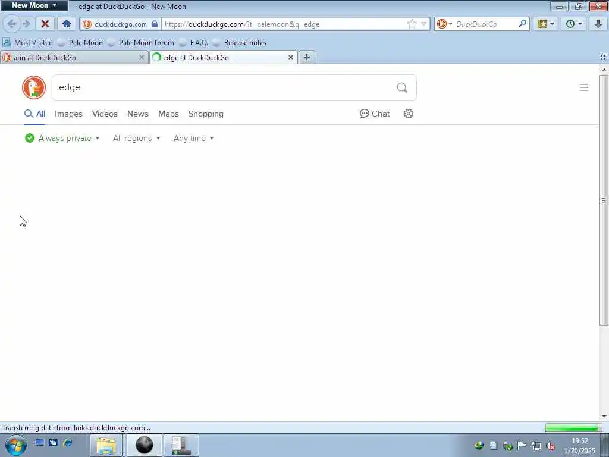Click the vertical scrollbar thumb
Image resolution: width=609 pixels, height=457 pixels.
(x=604, y=200)
